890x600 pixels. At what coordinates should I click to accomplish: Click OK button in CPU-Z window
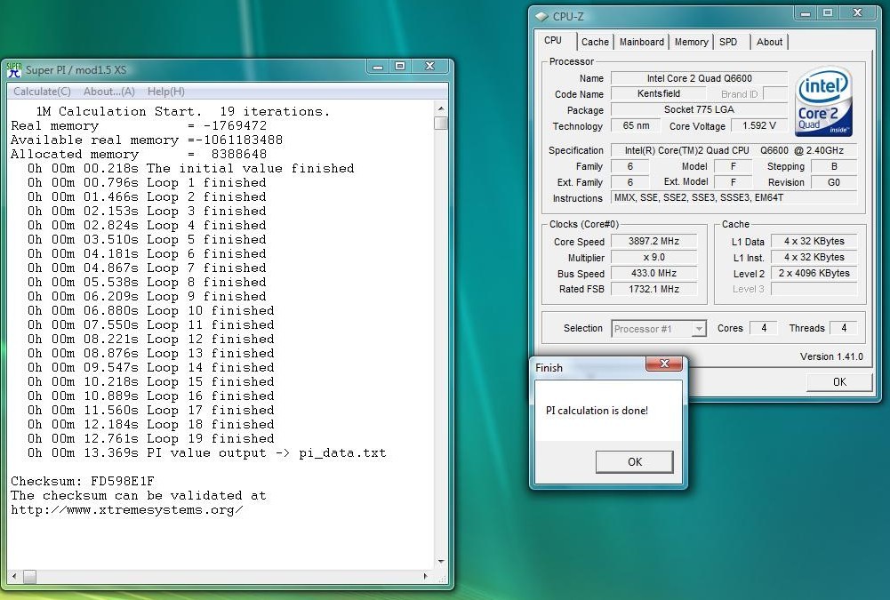pyautogui.click(x=839, y=382)
